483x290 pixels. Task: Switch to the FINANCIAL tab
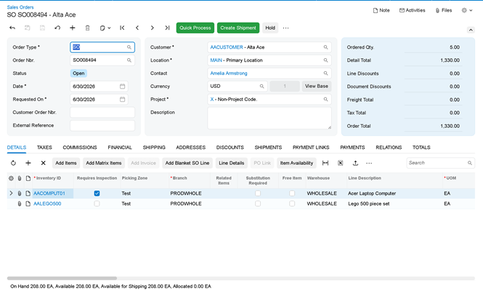(120, 148)
